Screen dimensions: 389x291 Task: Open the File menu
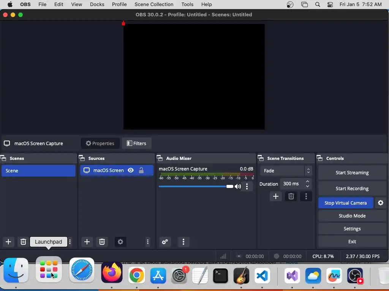(x=43, y=5)
